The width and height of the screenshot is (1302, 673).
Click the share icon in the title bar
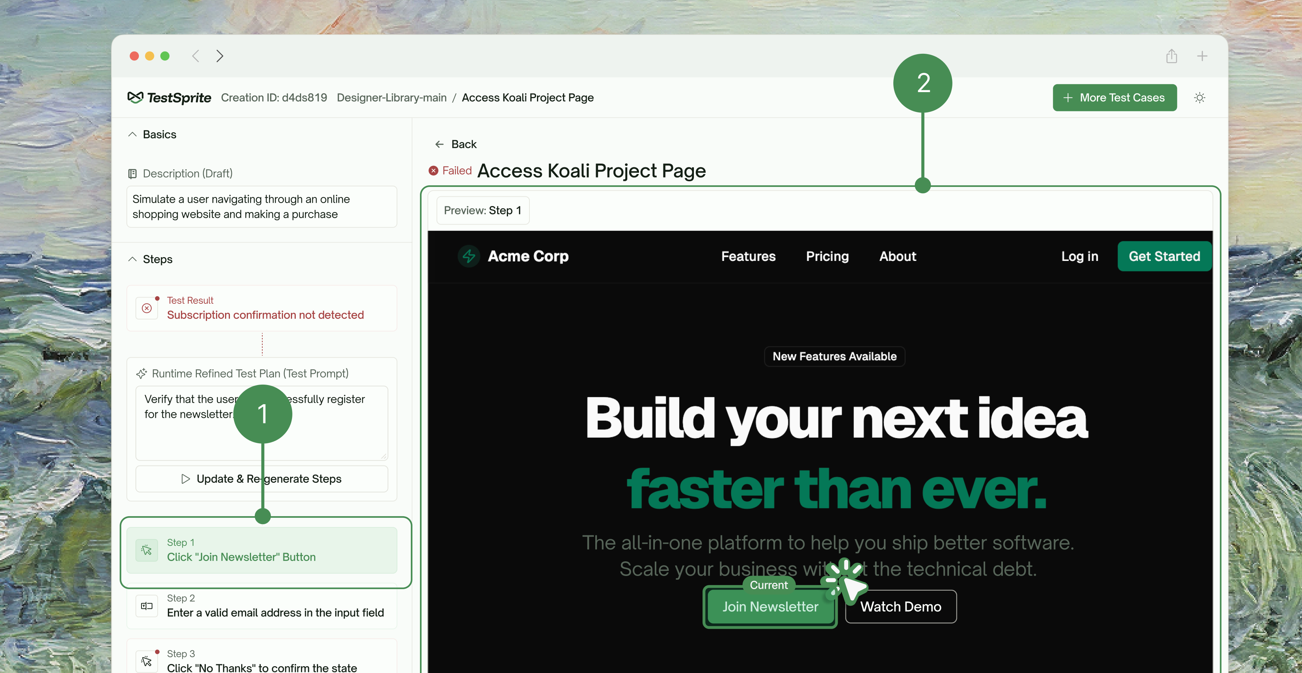click(x=1171, y=56)
